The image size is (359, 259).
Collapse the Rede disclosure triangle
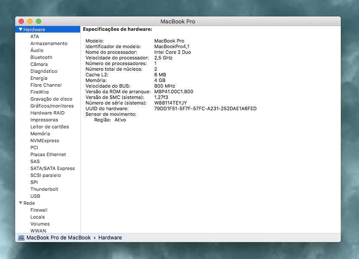tap(21, 203)
